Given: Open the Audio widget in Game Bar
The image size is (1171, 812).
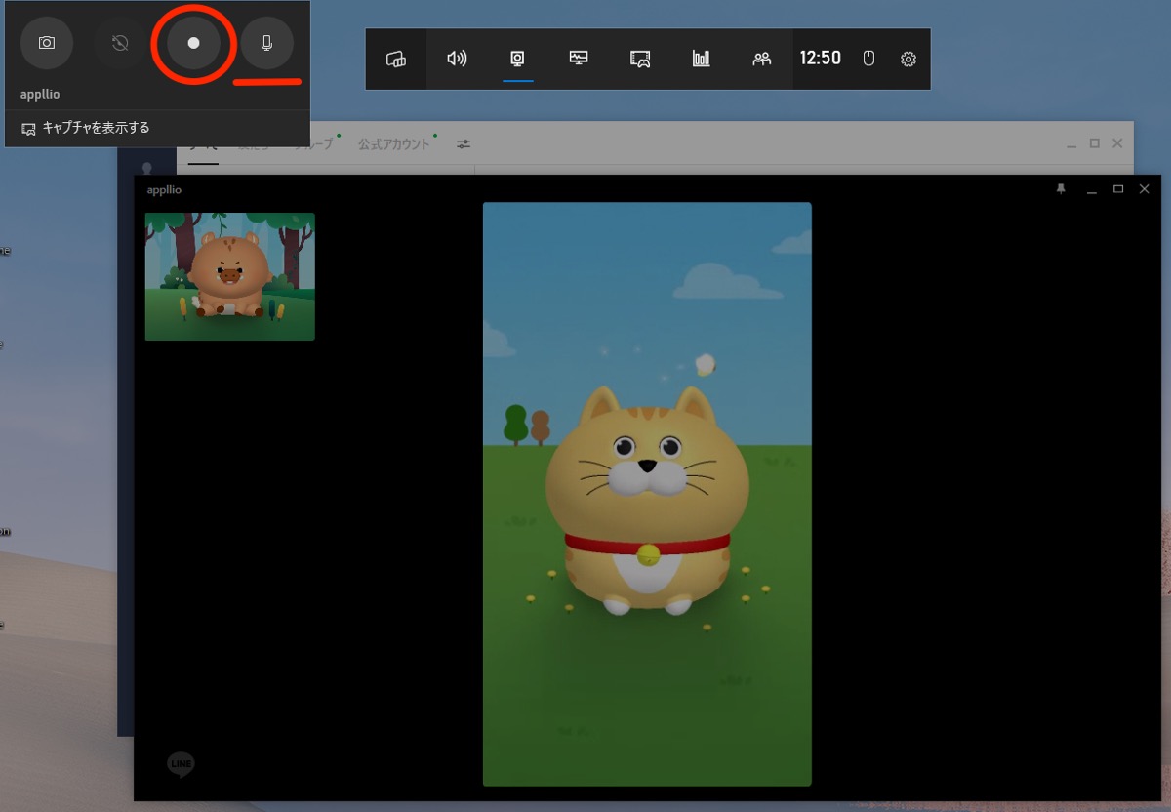Looking at the screenshot, I should [456, 59].
